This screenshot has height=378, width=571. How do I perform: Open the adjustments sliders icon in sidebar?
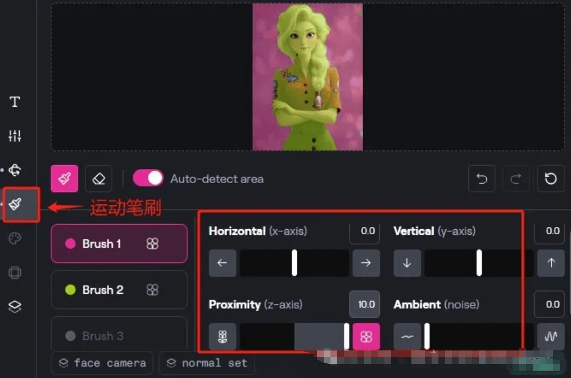point(15,136)
